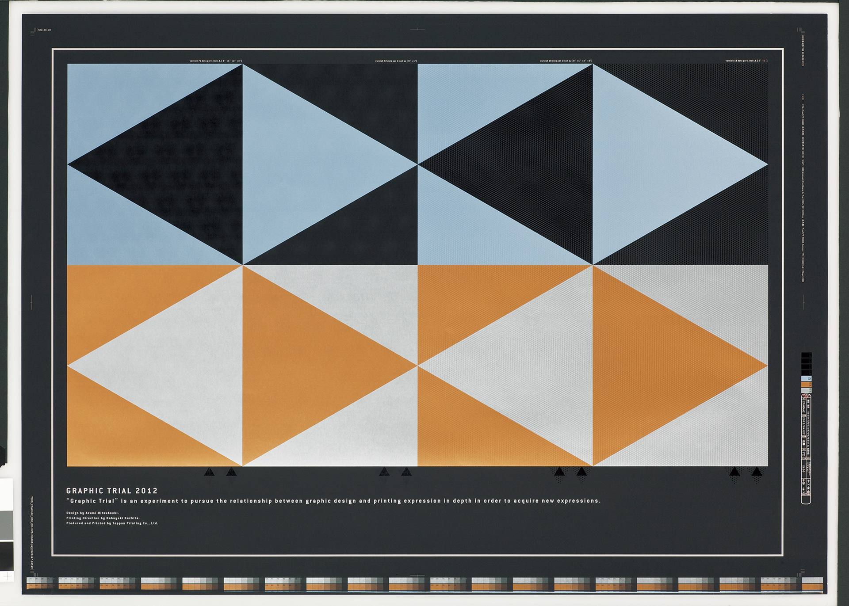Screen dimensions: 849x606
Task: Click the Std-4C-LR label in the top-left
Action: 45,30
